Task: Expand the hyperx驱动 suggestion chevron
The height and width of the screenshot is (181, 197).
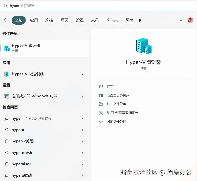Action: coord(82,176)
